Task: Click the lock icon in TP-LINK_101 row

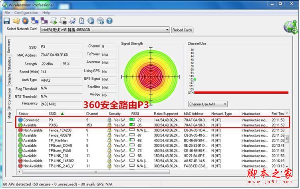Action: tap(109, 156)
